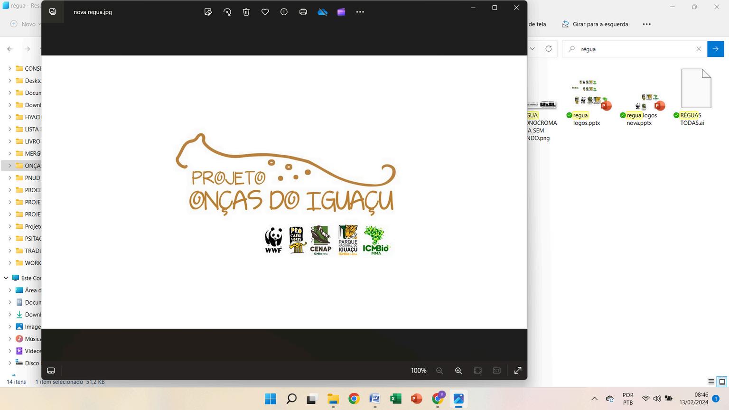The width and height of the screenshot is (729, 410).
Task: Show file info panel
Action: click(x=284, y=12)
